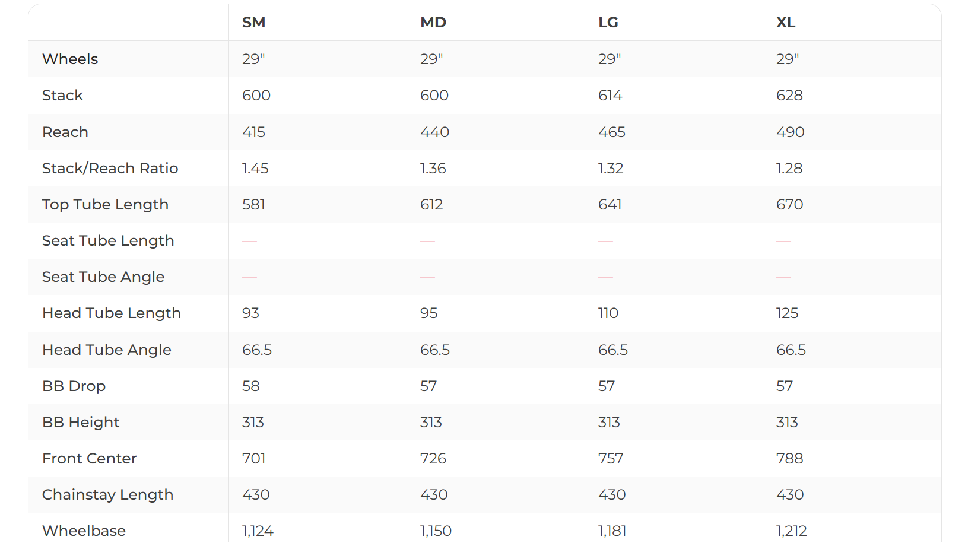
Task: Select the LG Wheelbase value 1,181
Action: tap(612, 531)
